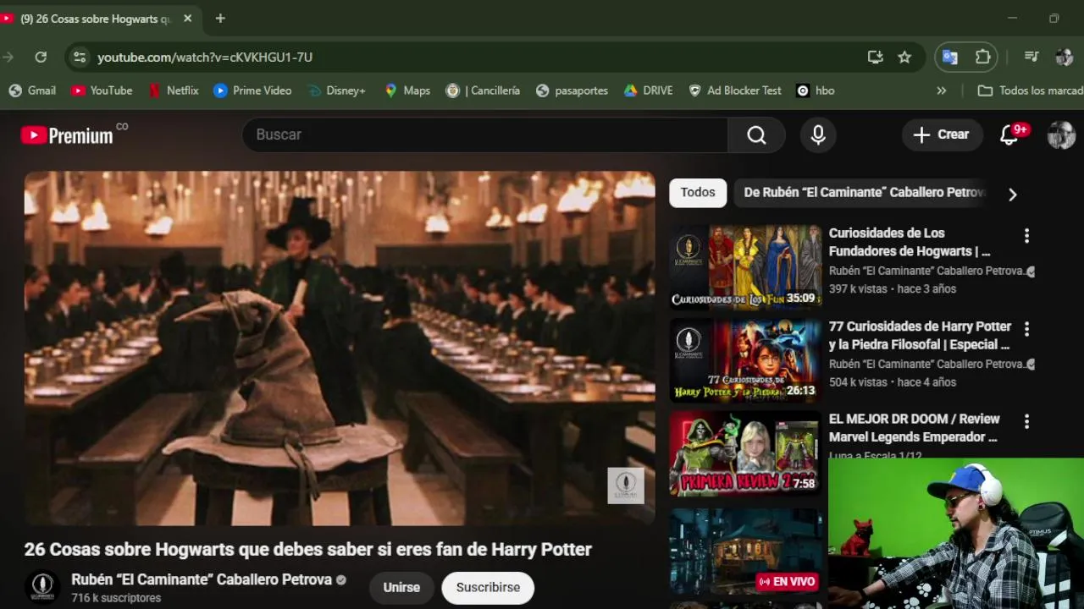Open EL MEJOR DR DOOM review thumbnail
Viewport: 1084px width, 609px height.
pyautogui.click(x=745, y=453)
